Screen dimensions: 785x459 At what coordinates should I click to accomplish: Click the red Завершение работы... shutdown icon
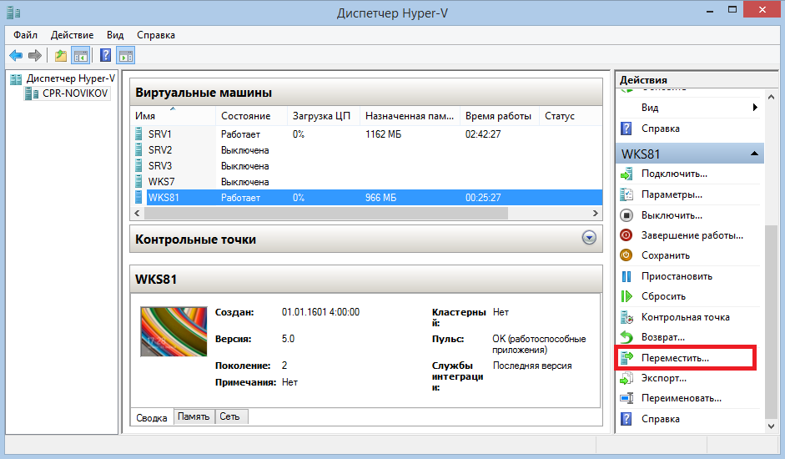[627, 235]
